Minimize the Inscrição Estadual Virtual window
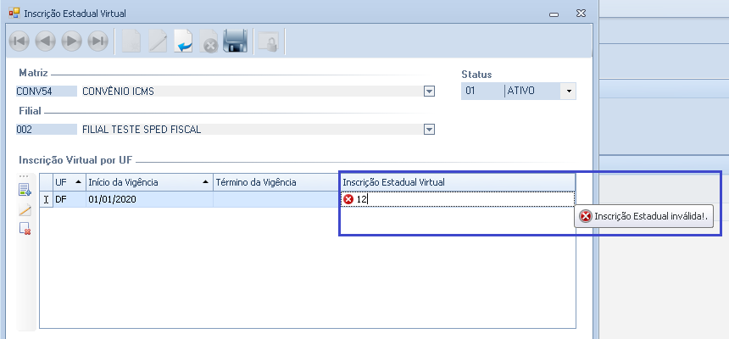 tap(554, 14)
